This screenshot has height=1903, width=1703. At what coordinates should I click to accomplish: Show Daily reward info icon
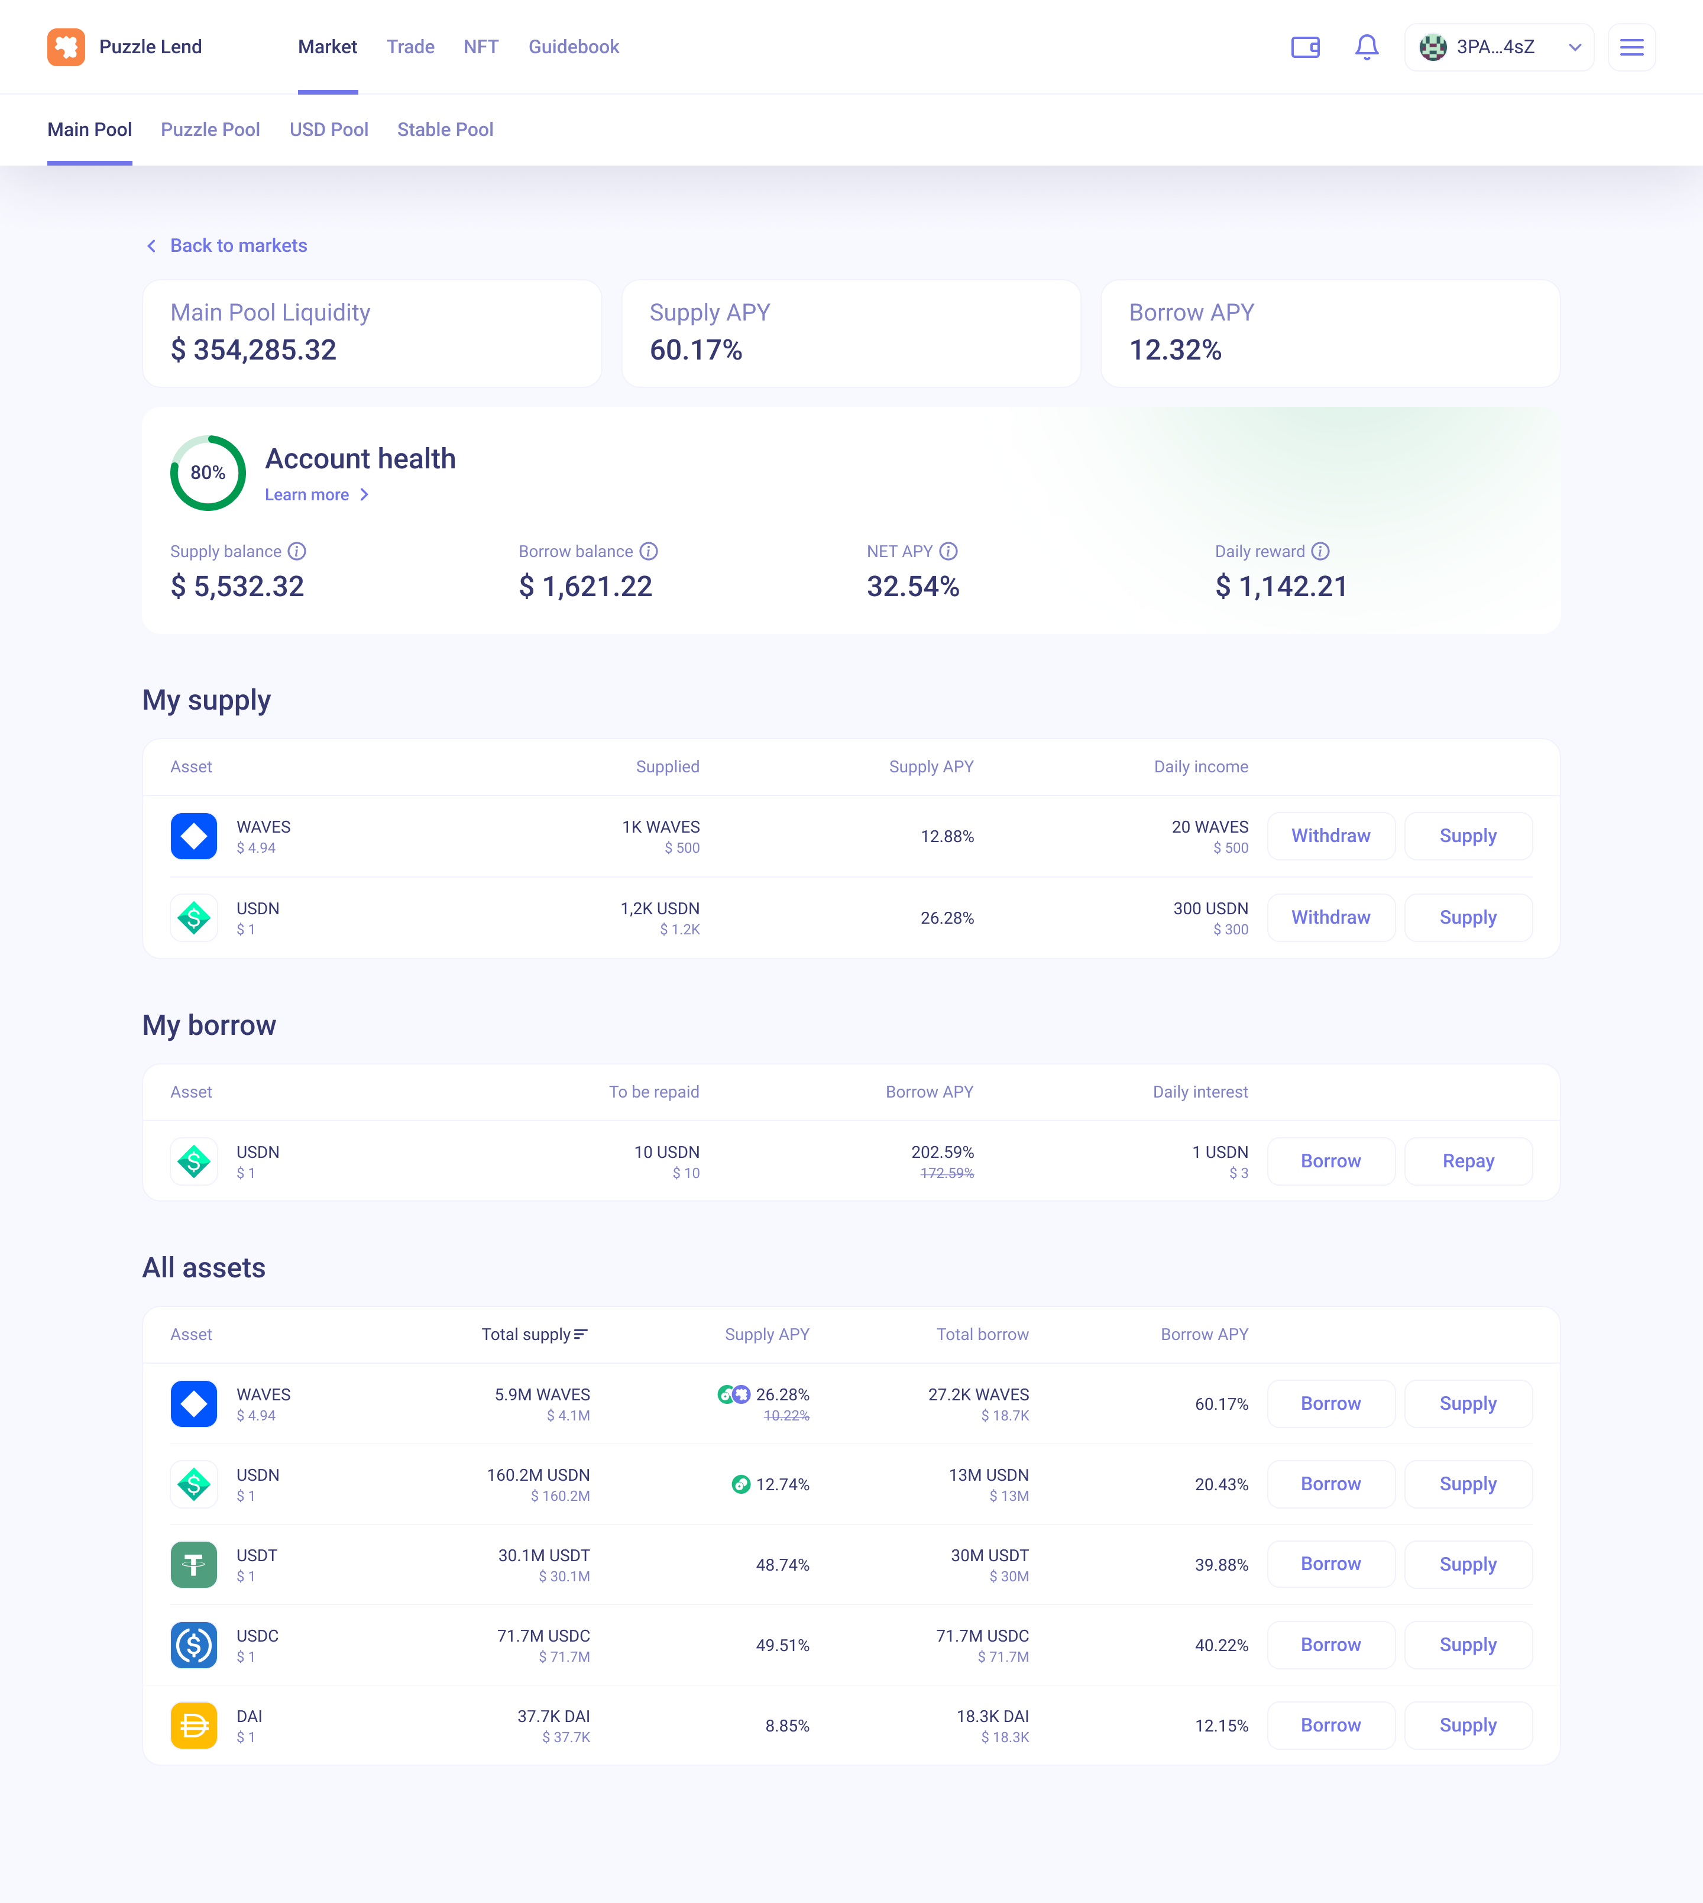[x=1320, y=551]
